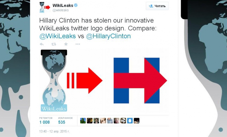The height and width of the screenshot is (137, 227).
Task: Open the tweet timestamp 13:40 - 12 апр. 2015
Action: pyautogui.click(x=54, y=132)
